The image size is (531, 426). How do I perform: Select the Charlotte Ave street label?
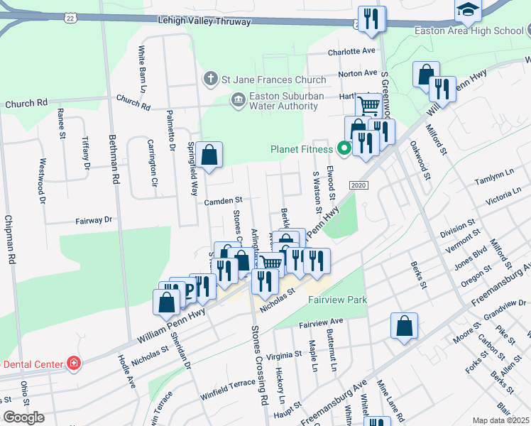(351, 51)
